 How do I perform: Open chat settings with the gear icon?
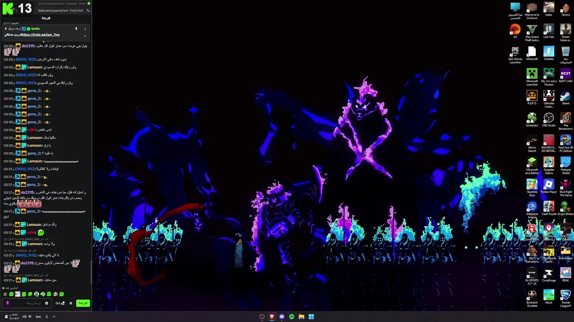70,303
